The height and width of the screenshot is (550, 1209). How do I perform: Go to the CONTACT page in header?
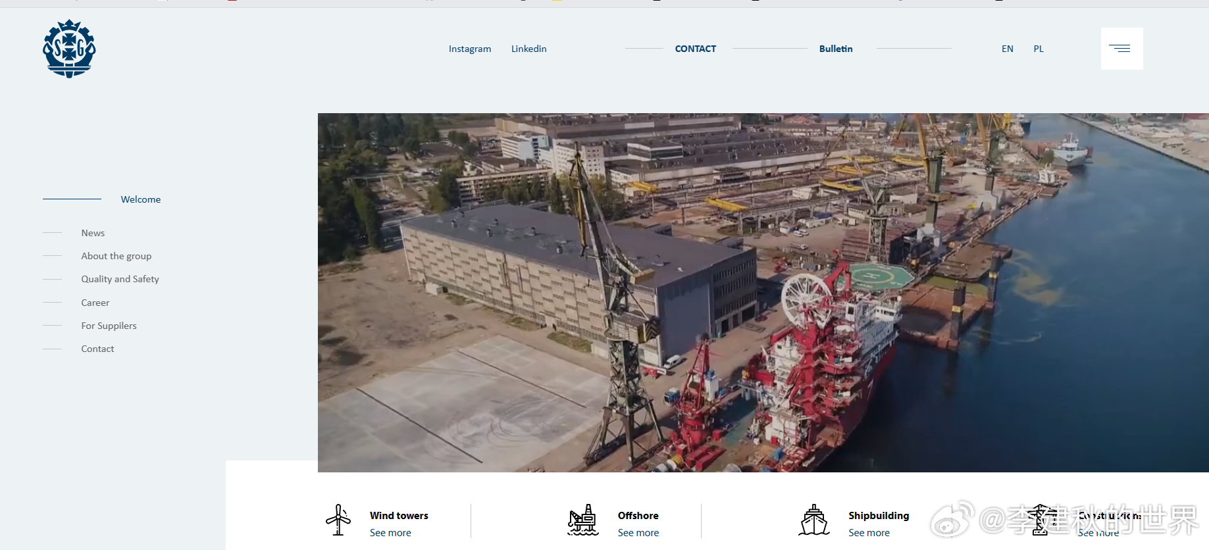pos(696,49)
